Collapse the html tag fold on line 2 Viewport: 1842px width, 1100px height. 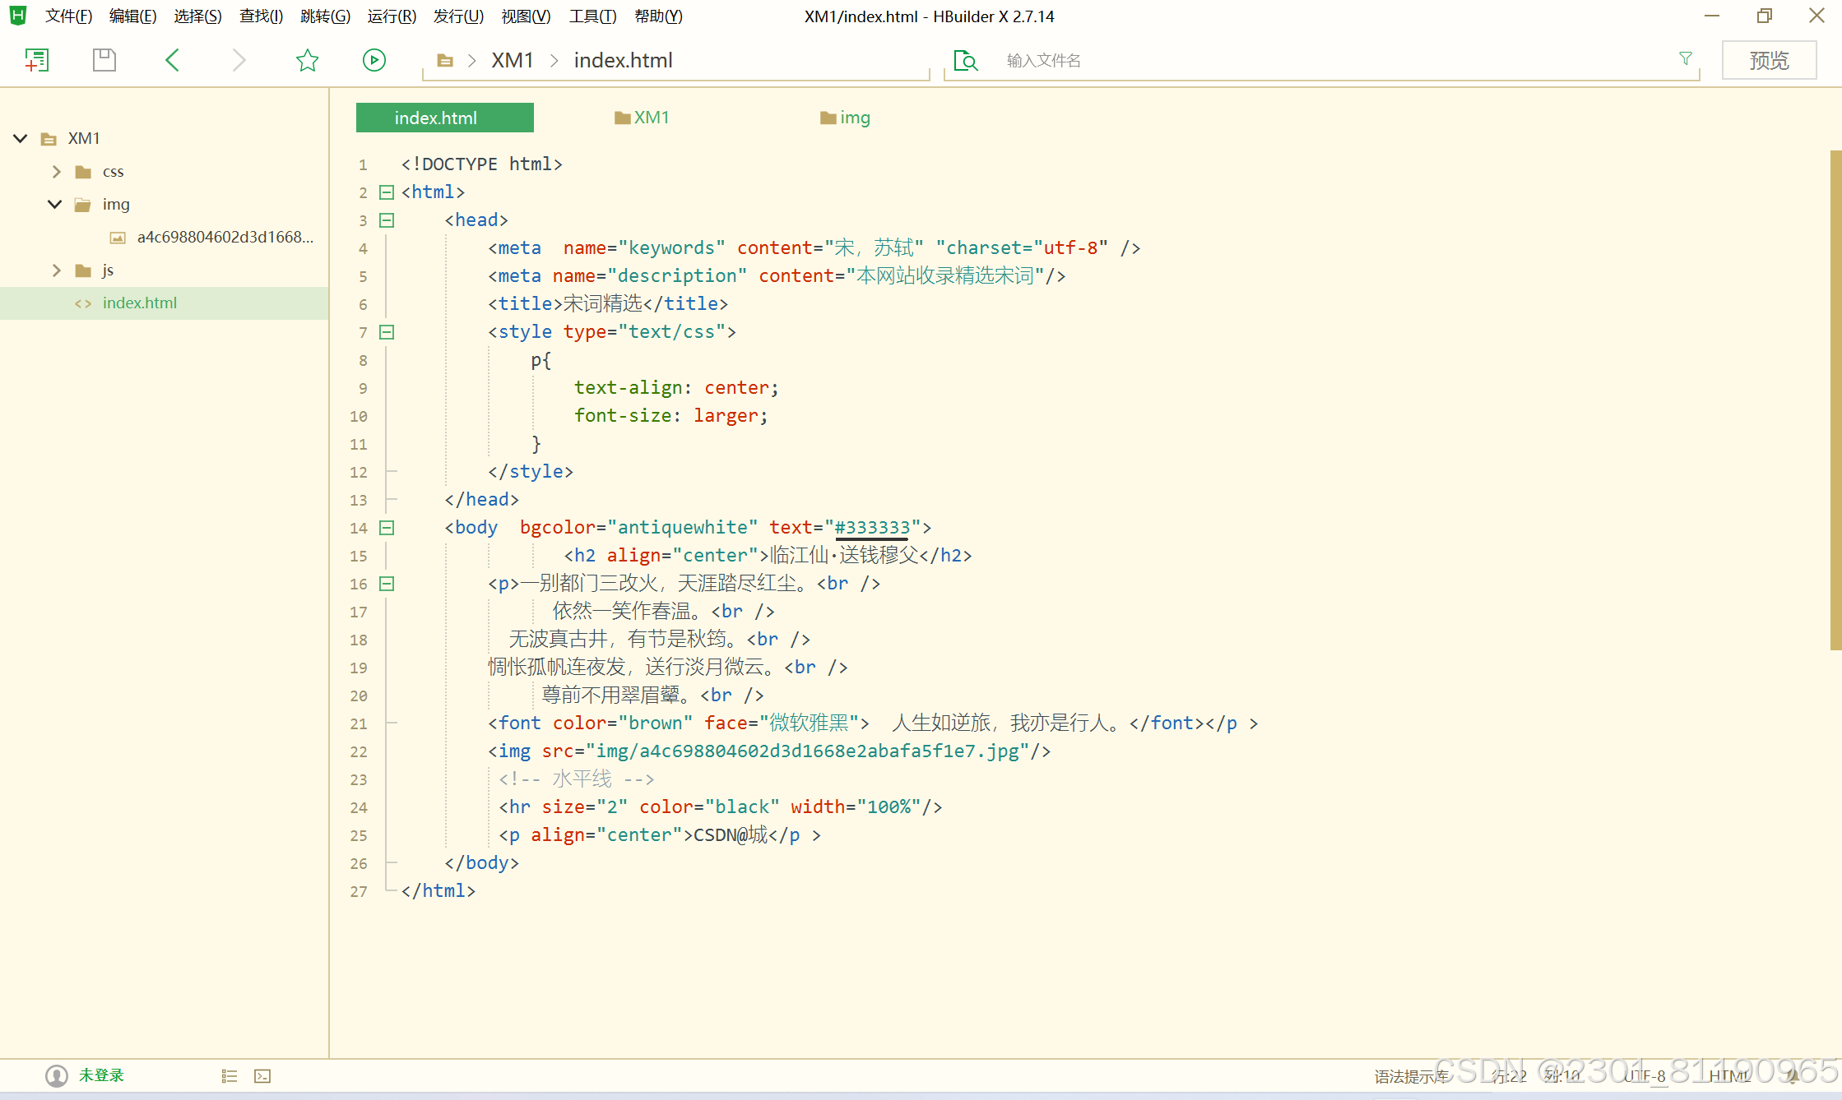pyautogui.click(x=387, y=192)
